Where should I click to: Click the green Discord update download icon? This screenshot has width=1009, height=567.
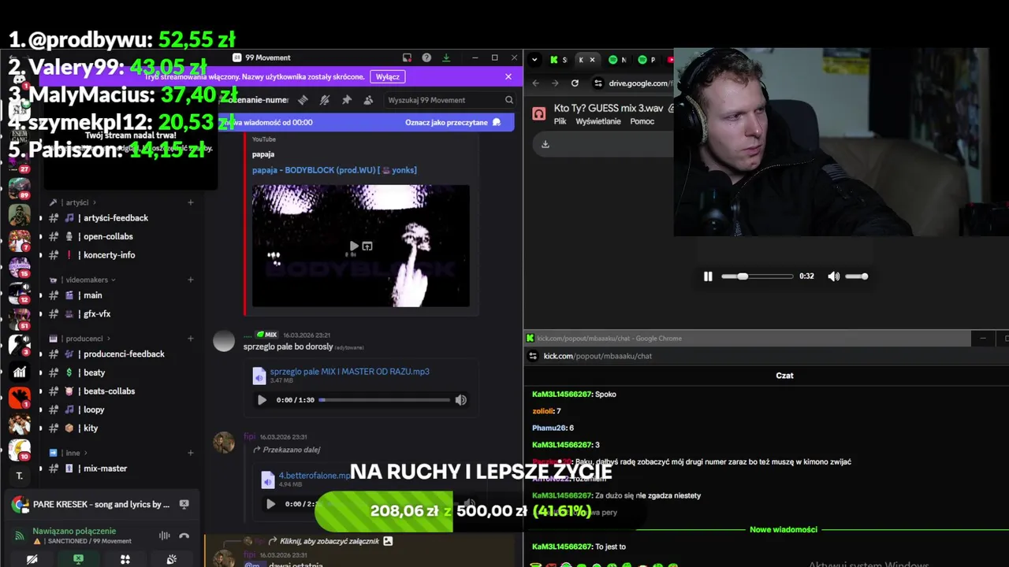point(446,57)
